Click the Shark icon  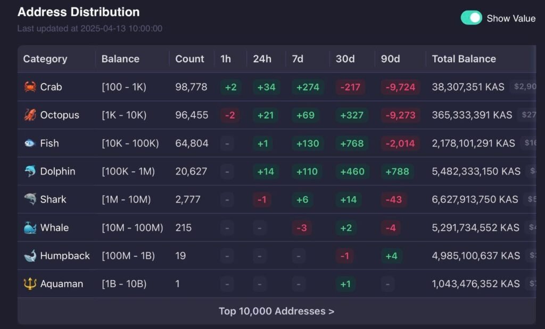pos(30,199)
